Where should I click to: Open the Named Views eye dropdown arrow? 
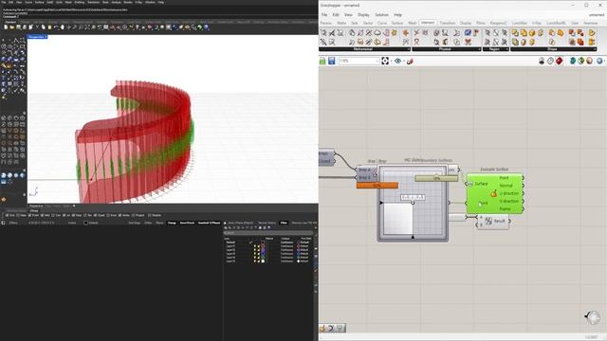point(403,61)
